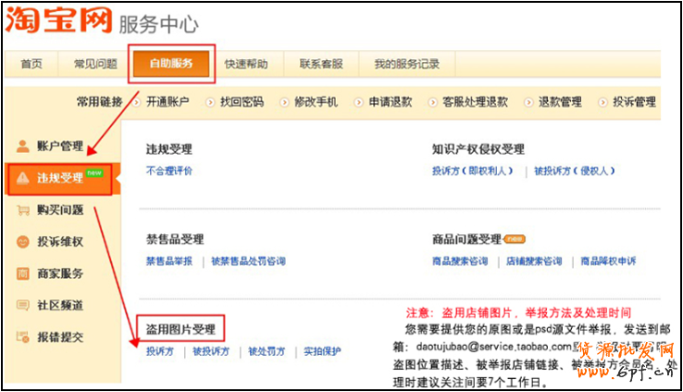Click the 违规受理 warning triangle icon
Screen dimensions: 683x392
pos(23,178)
